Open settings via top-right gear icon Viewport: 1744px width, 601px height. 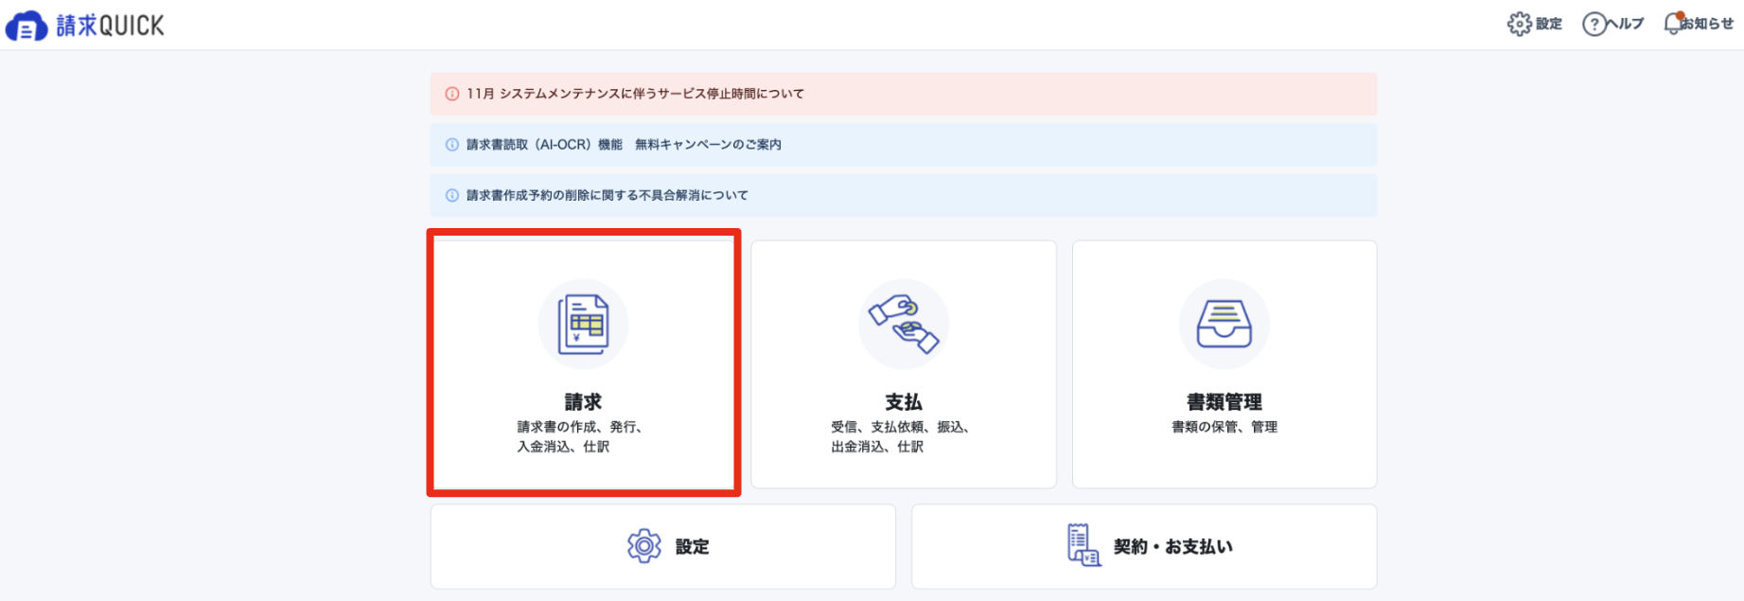tap(1519, 24)
